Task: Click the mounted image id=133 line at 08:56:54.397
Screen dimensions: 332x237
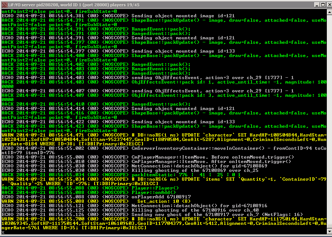Action: click(x=118, y=51)
